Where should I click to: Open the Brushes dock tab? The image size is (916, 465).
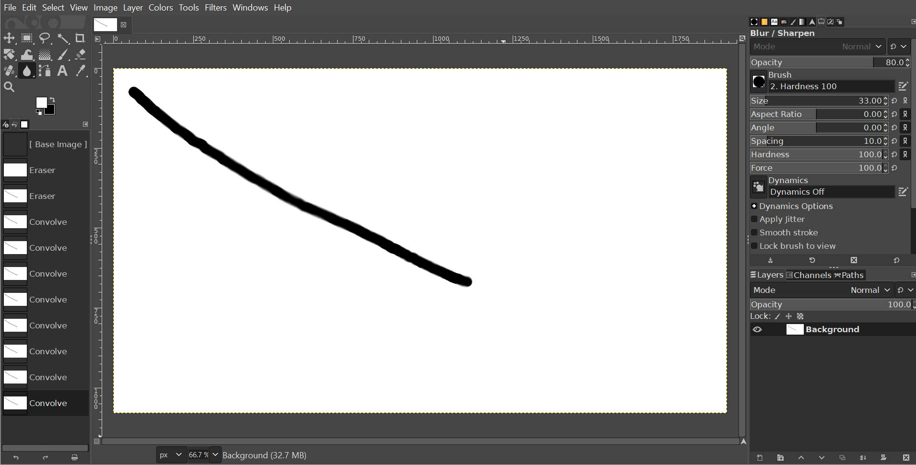754,22
